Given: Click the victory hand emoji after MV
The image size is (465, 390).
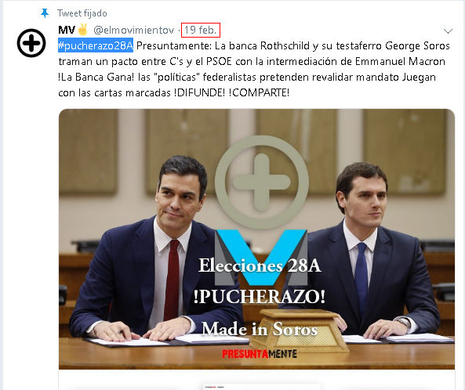Looking at the screenshot, I should 82,30.
